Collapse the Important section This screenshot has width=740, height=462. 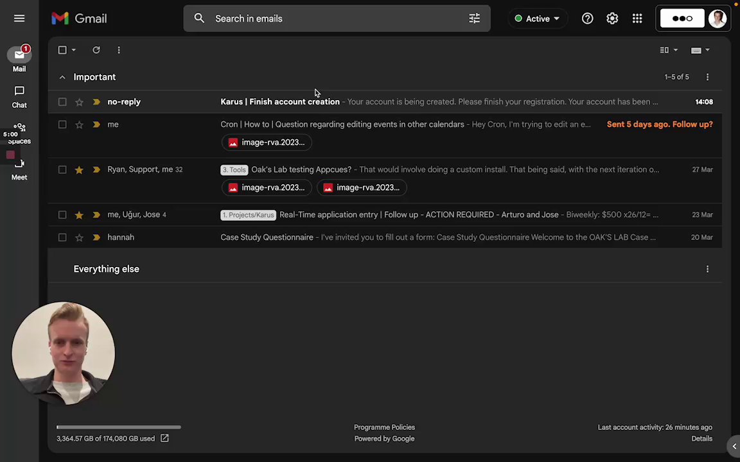pyautogui.click(x=62, y=77)
